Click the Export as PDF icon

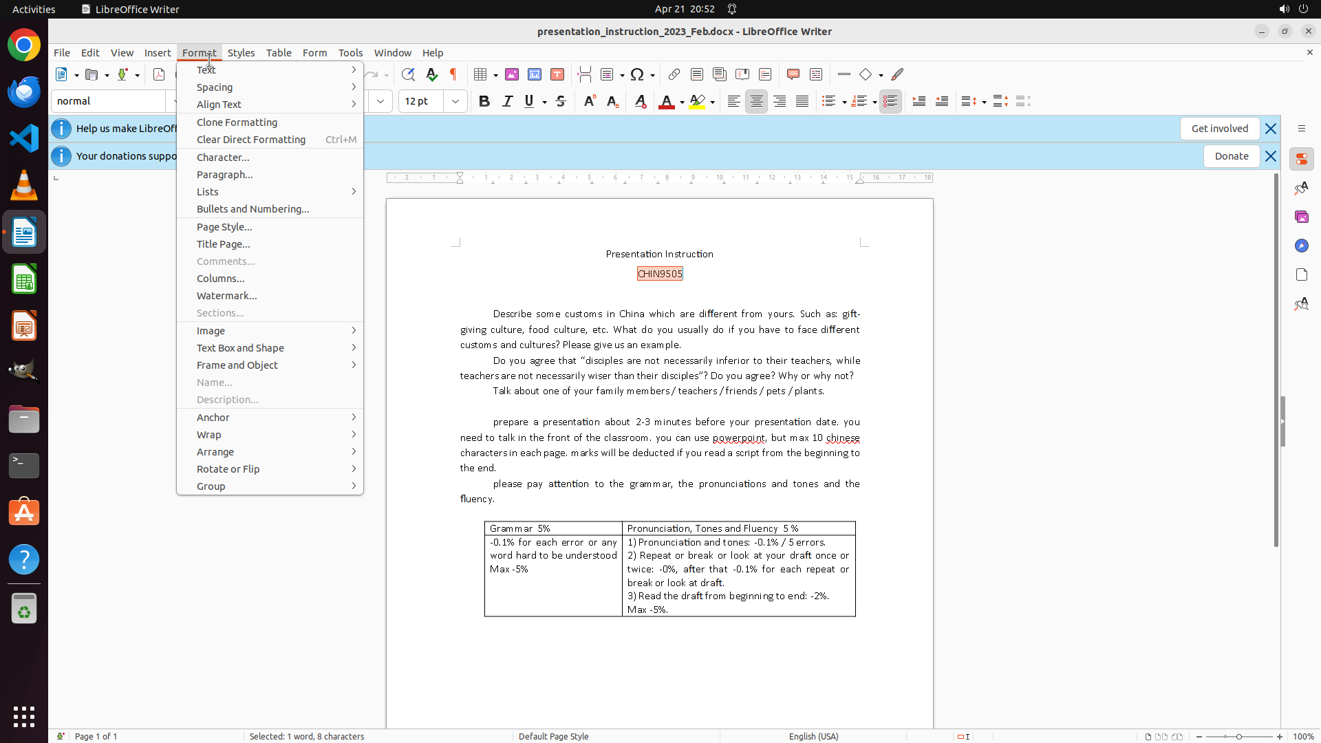pos(159,74)
